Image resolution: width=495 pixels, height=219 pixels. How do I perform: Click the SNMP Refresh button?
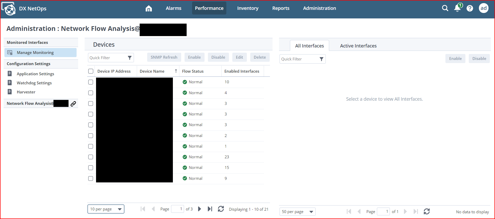164,57
